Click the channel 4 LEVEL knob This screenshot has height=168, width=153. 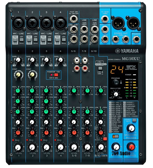coord(60,148)
